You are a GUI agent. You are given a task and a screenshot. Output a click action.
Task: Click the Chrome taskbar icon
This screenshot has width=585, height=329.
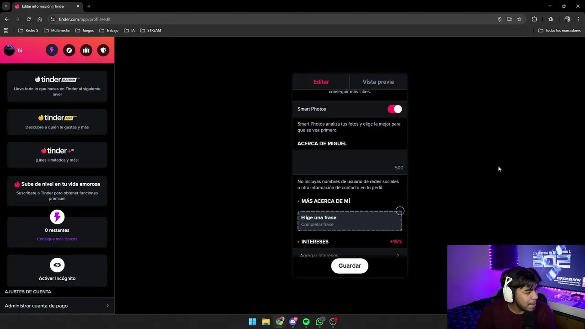[x=279, y=322]
